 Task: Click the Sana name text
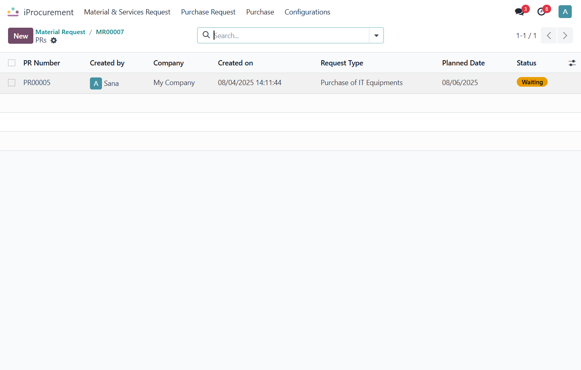(x=111, y=83)
